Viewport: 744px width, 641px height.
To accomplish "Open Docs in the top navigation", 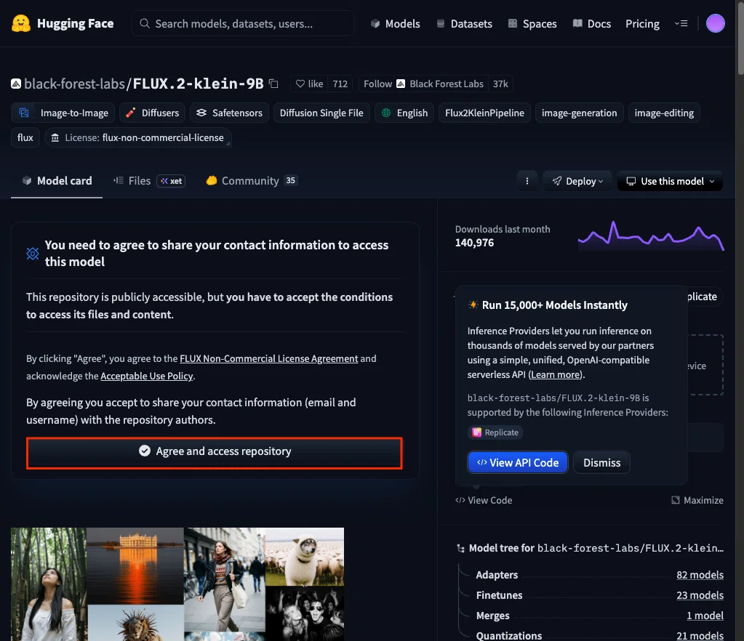I will pos(592,23).
